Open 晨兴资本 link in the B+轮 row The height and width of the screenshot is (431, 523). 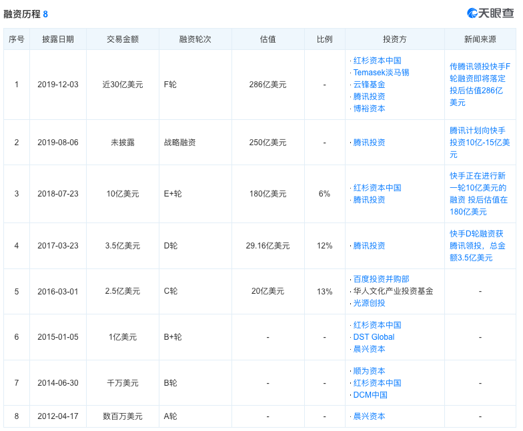point(369,349)
